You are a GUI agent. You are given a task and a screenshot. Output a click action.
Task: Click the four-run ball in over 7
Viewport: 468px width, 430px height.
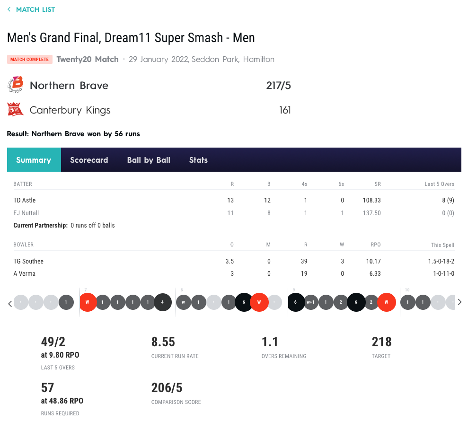[x=163, y=302]
